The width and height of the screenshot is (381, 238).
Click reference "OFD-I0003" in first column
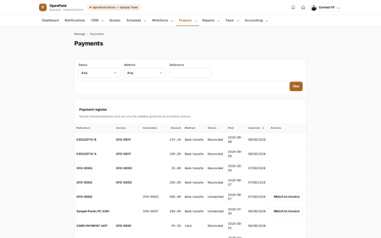(84, 168)
